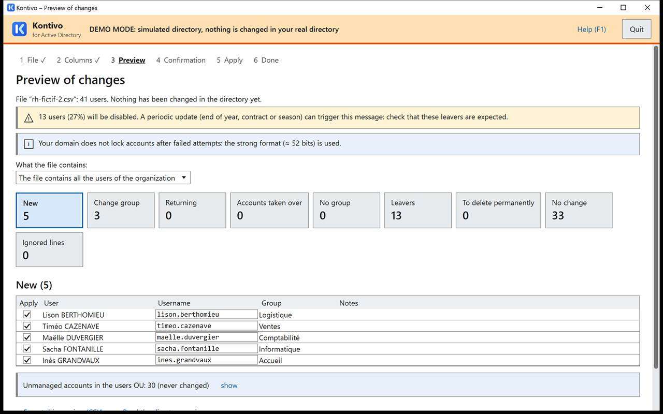Click the info icon beside the domain lock message
663x414 pixels.
point(29,144)
